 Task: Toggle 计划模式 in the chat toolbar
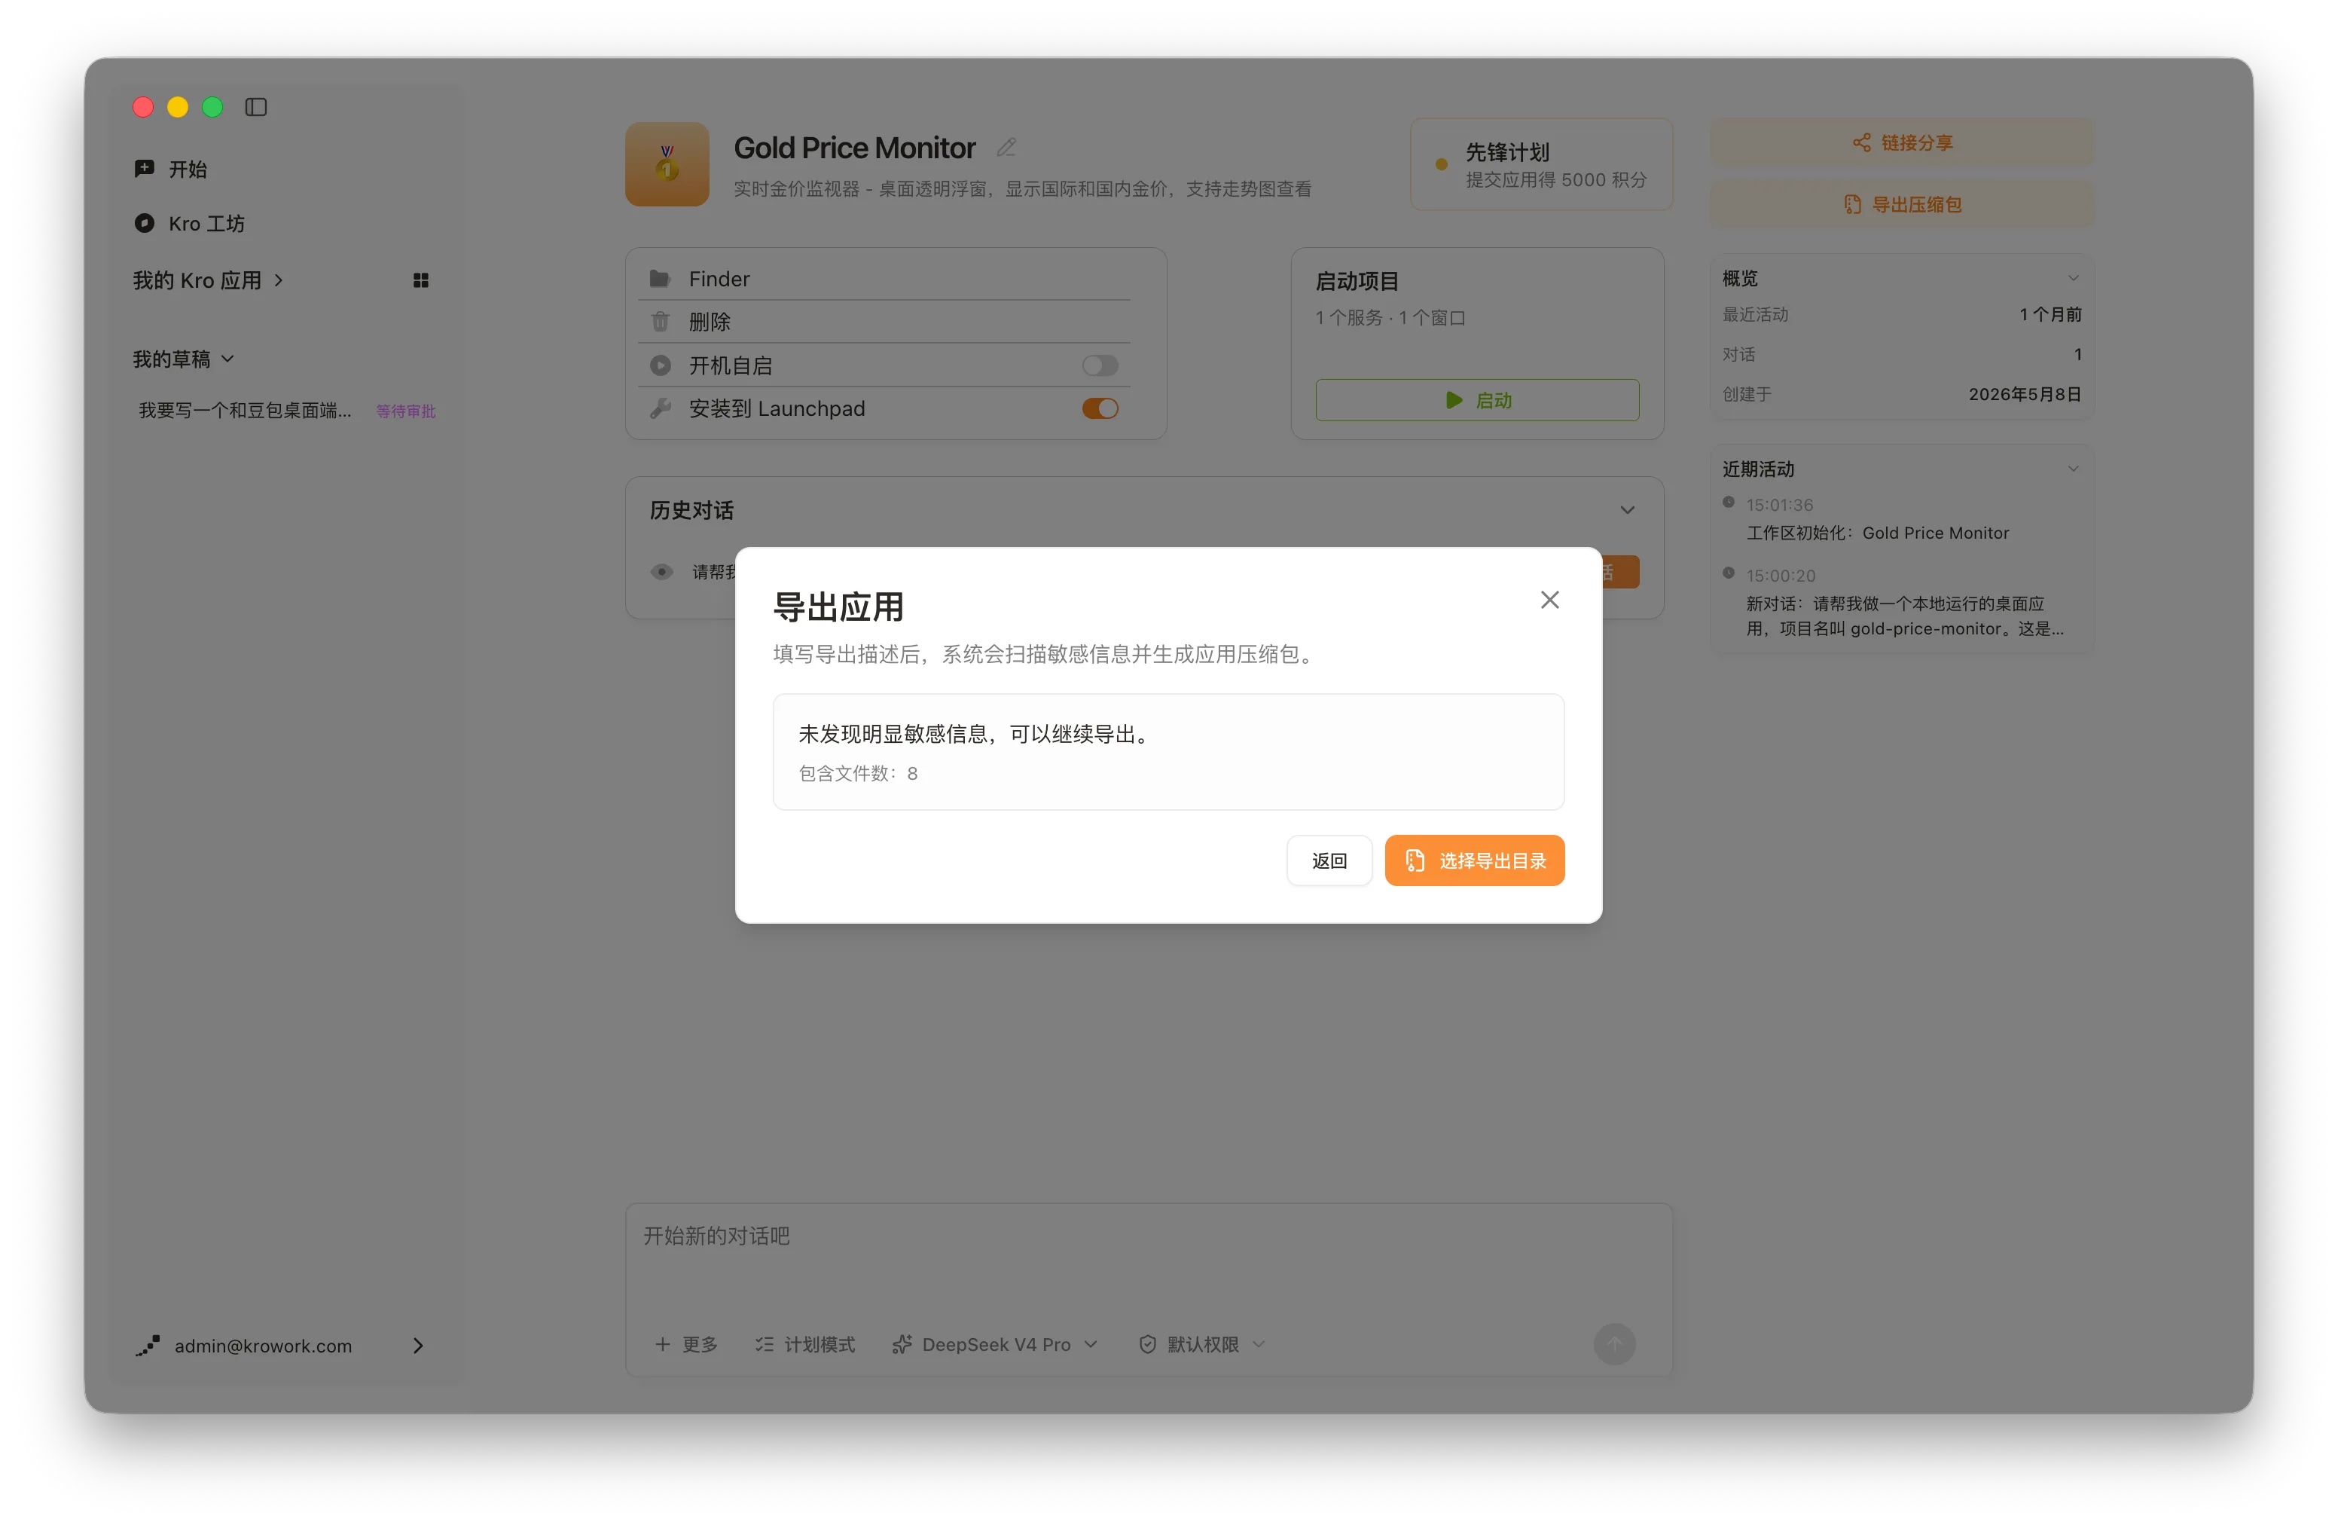(804, 1344)
